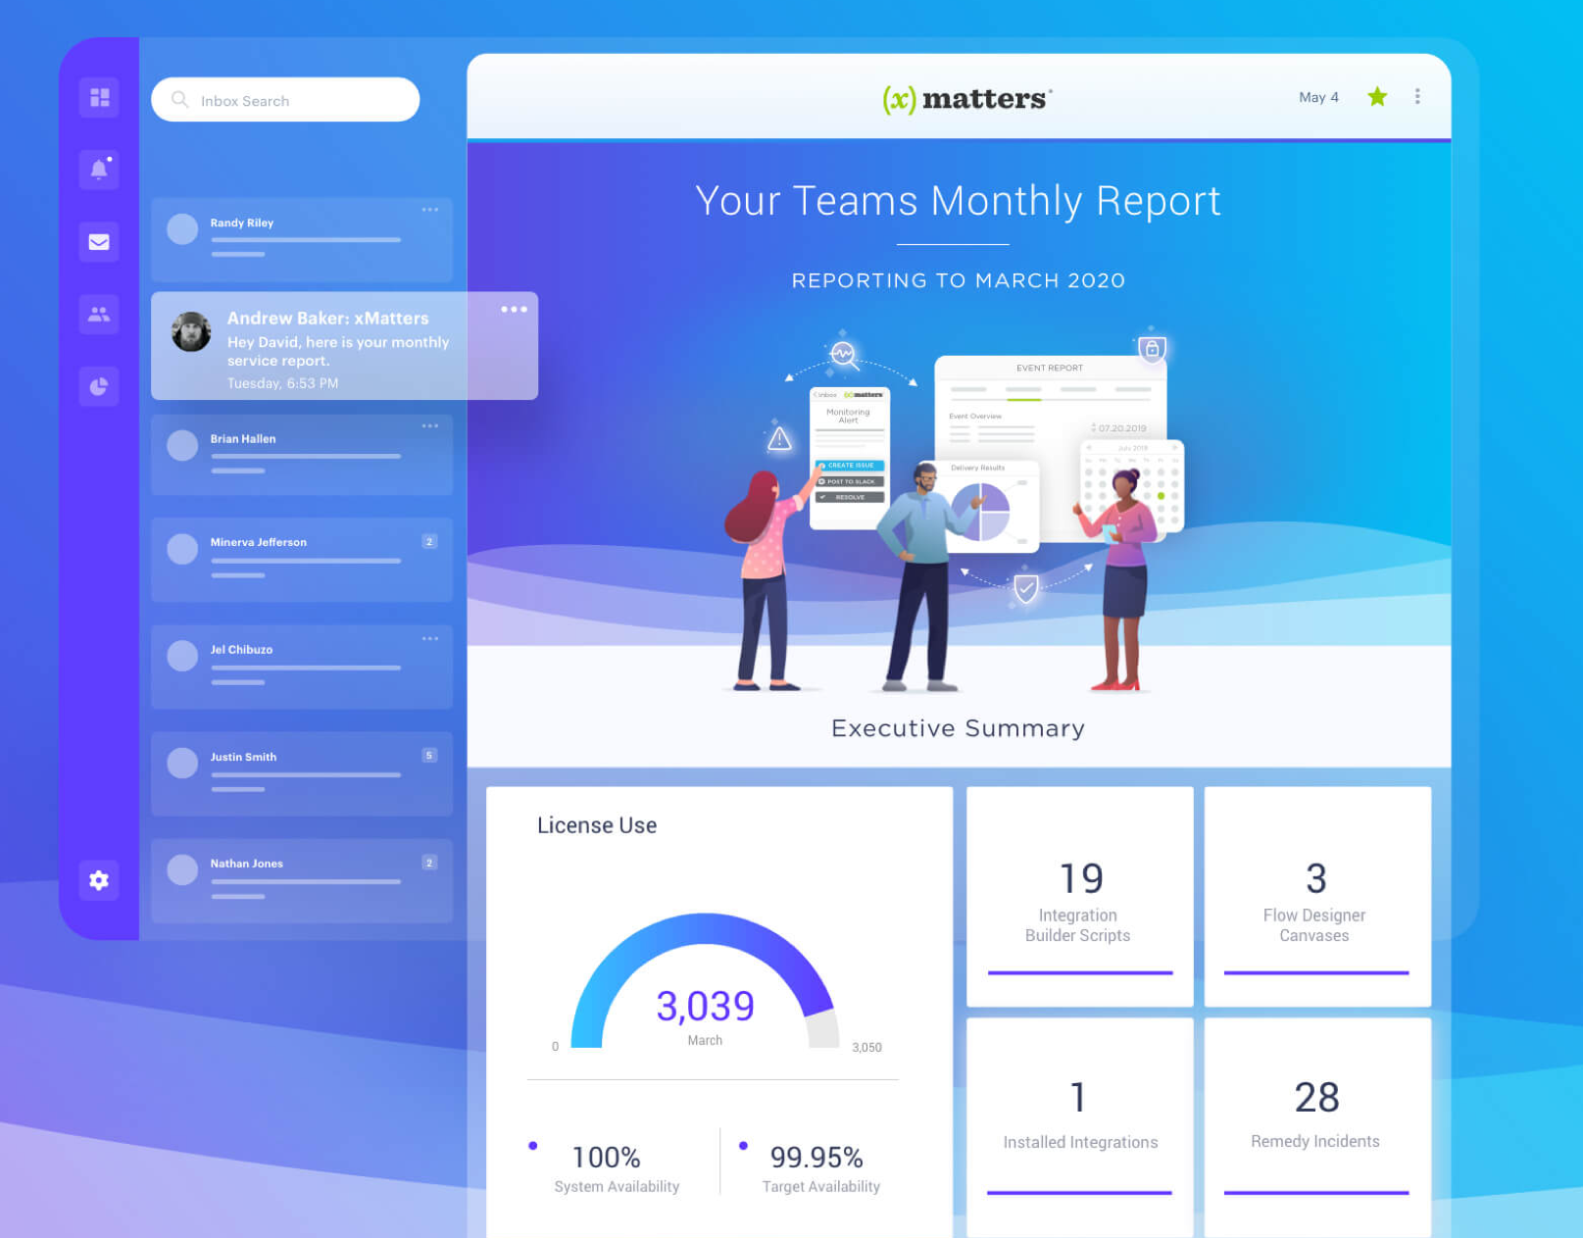Open options dots on Brian Hallen message
Image resolution: width=1583 pixels, height=1238 pixels.
pyautogui.click(x=430, y=425)
